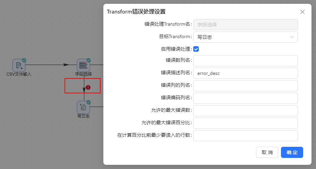This screenshot has width=316, height=169.
Task: Confirm settings with the 确定 button
Action: click(292, 152)
